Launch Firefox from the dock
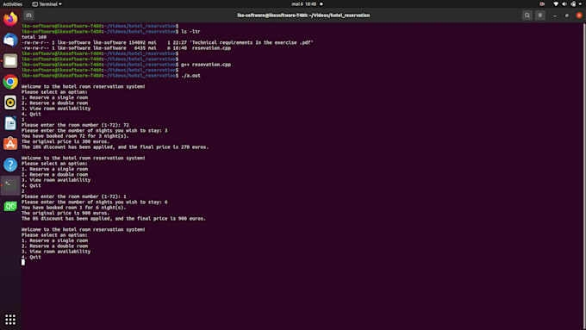The width and height of the screenshot is (586, 330). coord(10,19)
